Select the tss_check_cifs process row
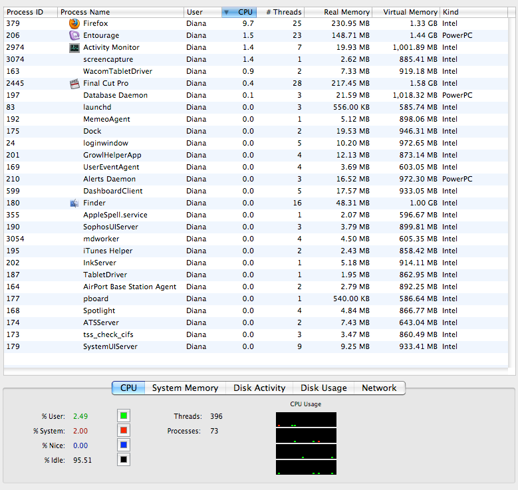 pyautogui.click(x=256, y=334)
